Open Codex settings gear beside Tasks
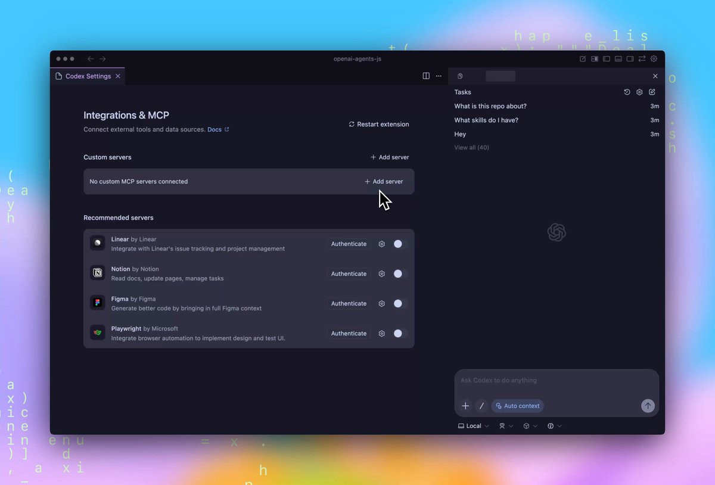The width and height of the screenshot is (715, 485). tap(639, 92)
